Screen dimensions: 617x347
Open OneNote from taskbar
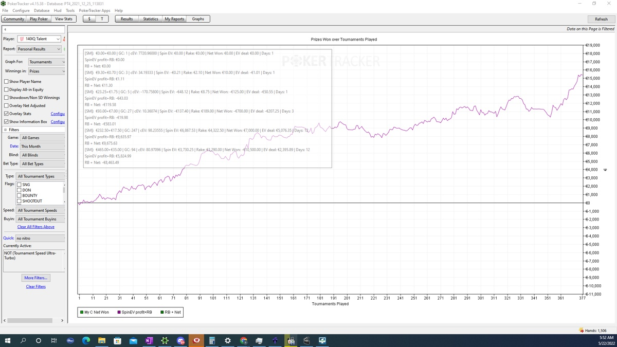(x=149, y=340)
